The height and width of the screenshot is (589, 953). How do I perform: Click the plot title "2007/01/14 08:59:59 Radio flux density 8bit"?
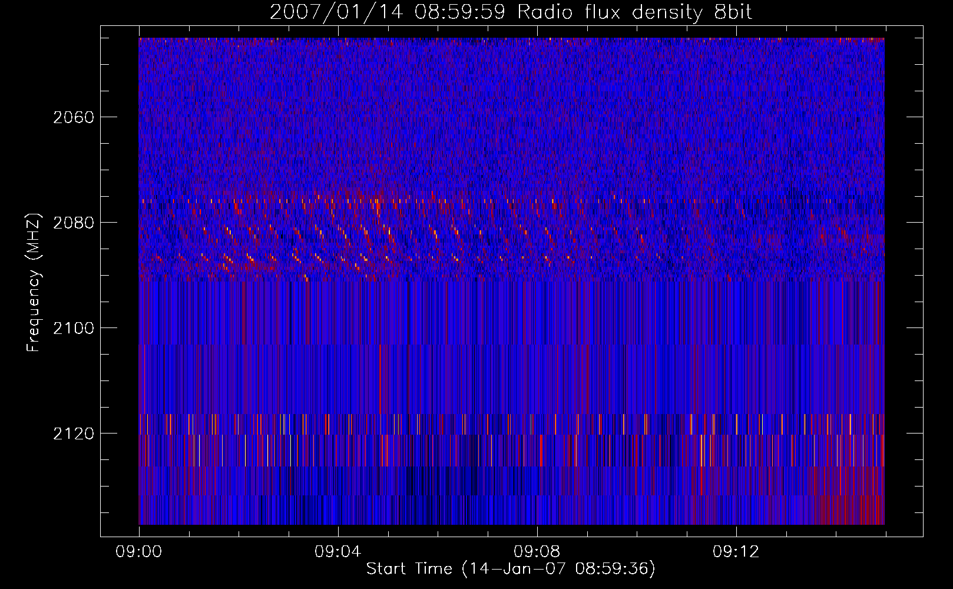point(511,12)
